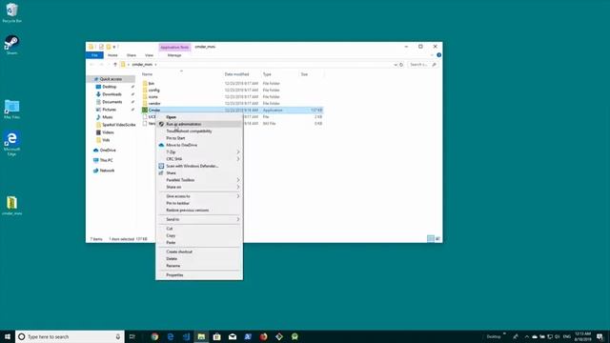Select the vendor folder row

pos(232,104)
